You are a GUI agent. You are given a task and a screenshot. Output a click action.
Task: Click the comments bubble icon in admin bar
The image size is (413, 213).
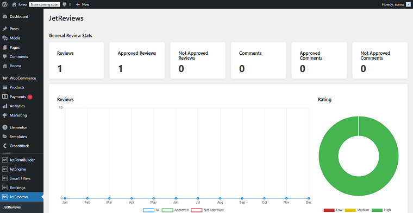pyautogui.click(x=65, y=4)
